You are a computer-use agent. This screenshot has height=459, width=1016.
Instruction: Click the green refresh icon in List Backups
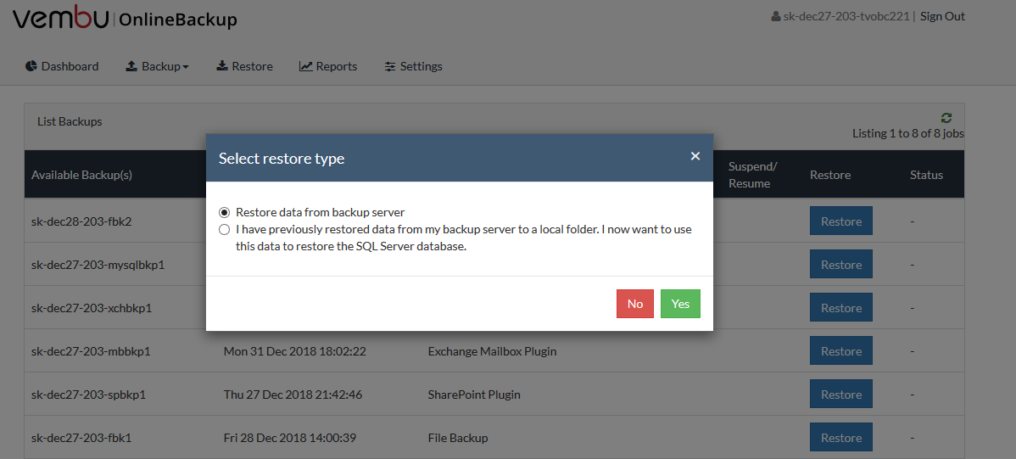(946, 118)
